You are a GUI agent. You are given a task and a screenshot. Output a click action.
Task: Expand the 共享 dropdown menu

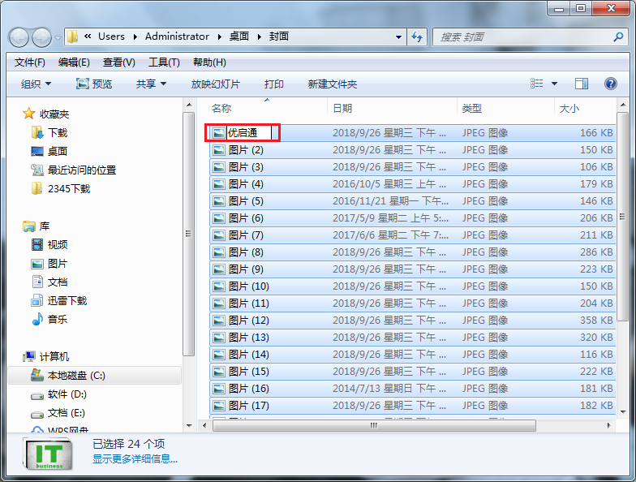(x=151, y=84)
